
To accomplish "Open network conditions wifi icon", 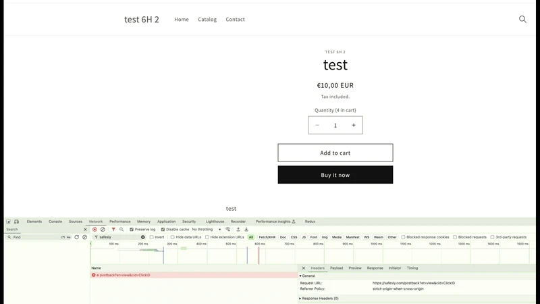I will [227, 230].
